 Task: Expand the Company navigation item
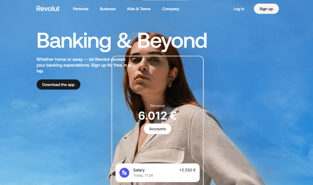[x=171, y=9]
